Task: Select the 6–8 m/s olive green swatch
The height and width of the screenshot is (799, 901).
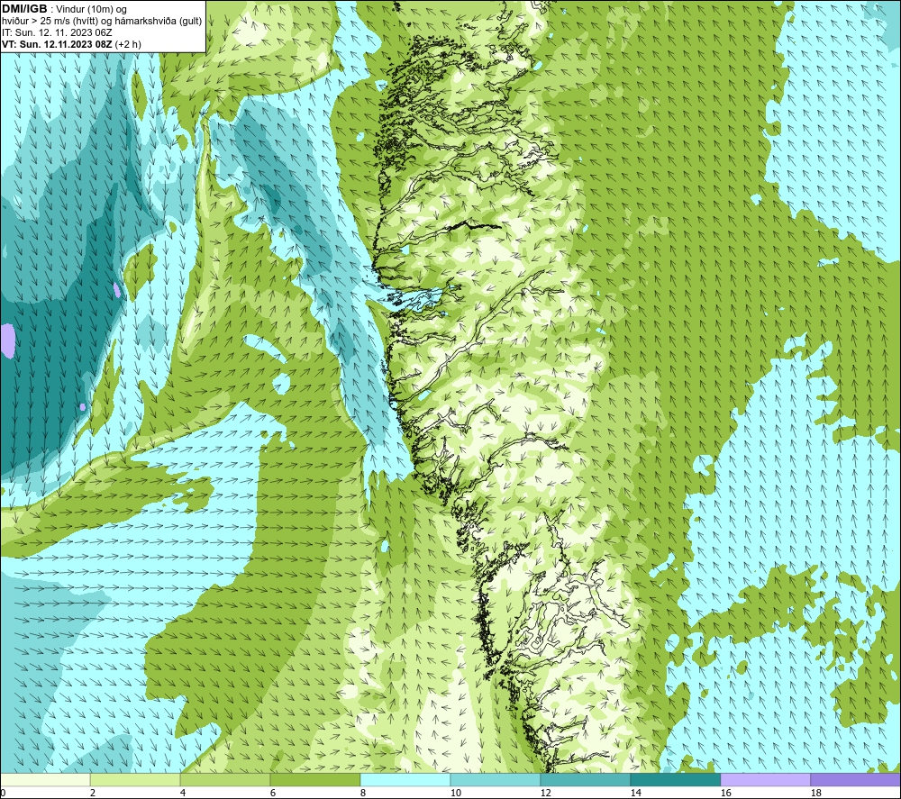Action: coord(314,779)
